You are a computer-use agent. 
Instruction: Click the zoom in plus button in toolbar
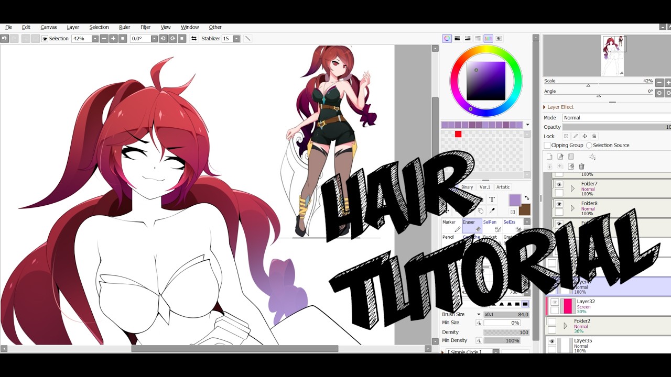(x=113, y=39)
